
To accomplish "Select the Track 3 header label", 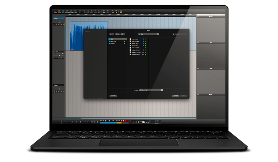I will pos(58,85).
